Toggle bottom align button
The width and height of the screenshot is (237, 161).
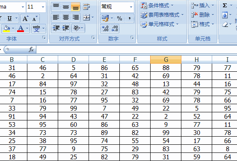pos(75,7)
